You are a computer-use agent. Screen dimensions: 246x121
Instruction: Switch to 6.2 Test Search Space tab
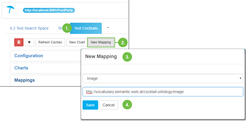(x=29, y=28)
